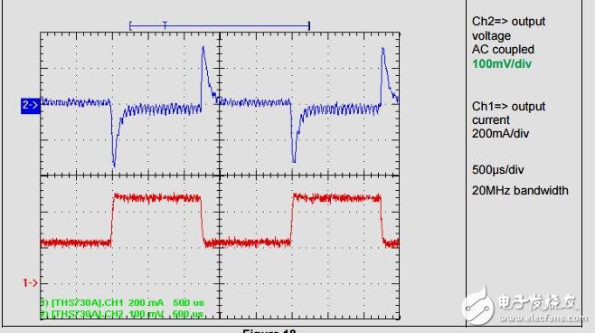The image size is (595, 333).
Task: Click the red channel 1 ground marker
Action: click(30, 283)
